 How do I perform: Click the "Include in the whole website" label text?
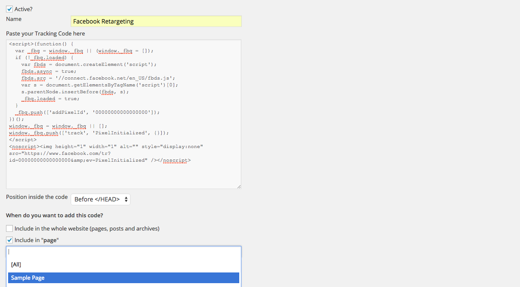(x=87, y=228)
